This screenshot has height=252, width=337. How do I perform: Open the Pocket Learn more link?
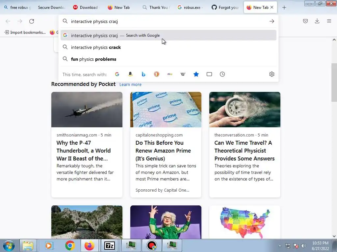pyautogui.click(x=130, y=84)
